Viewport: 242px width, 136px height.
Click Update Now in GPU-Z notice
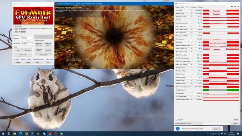click(x=216, y=129)
